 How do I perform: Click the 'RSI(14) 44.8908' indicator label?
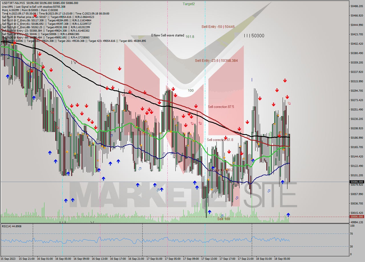11,226
